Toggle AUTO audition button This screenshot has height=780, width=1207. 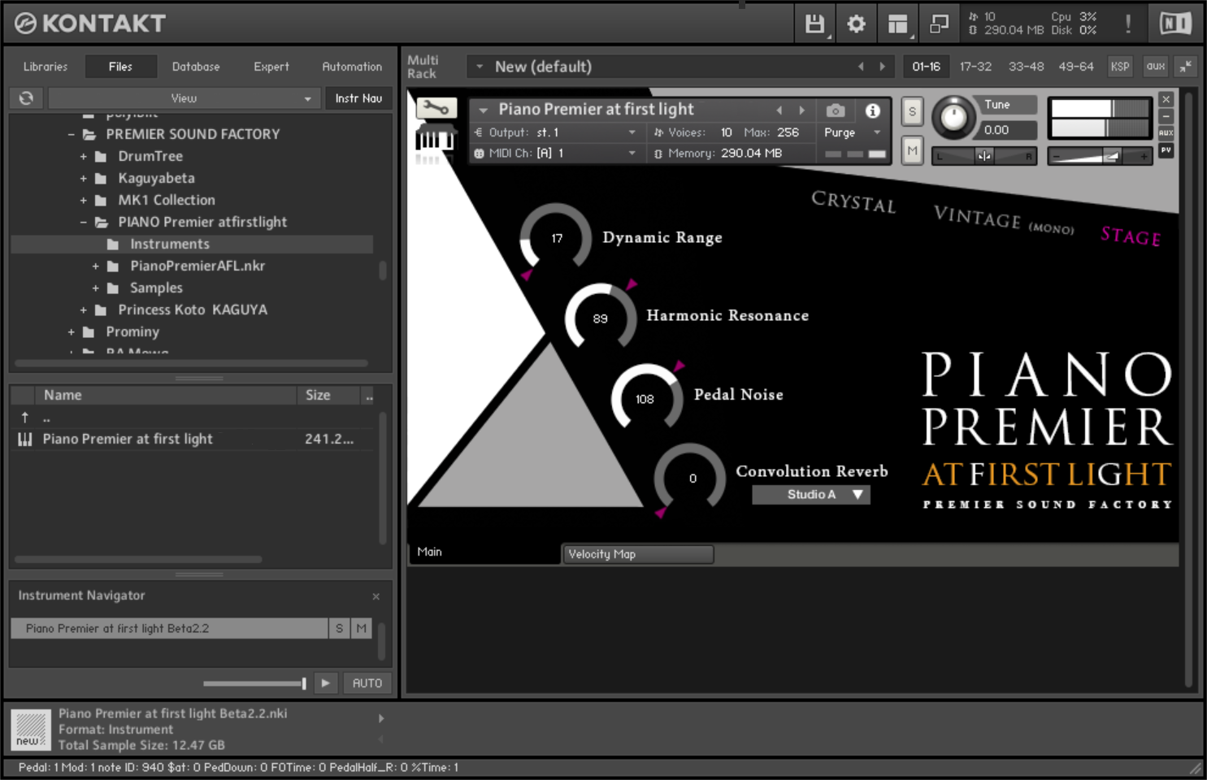pyautogui.click(x=367, y=683)
